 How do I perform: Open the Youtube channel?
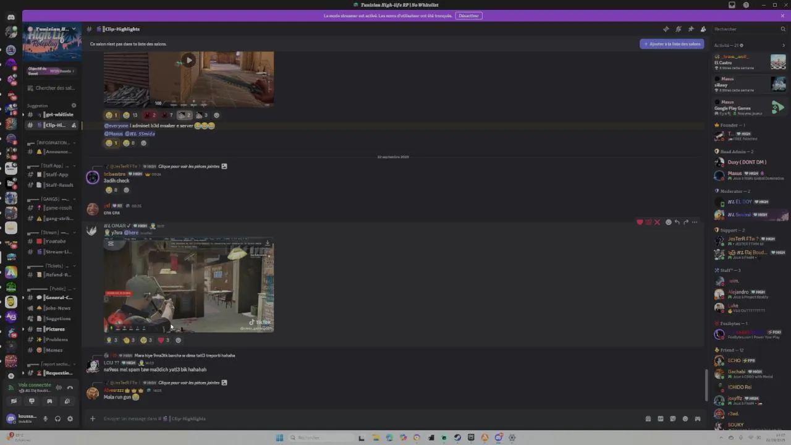click(52, 241)
